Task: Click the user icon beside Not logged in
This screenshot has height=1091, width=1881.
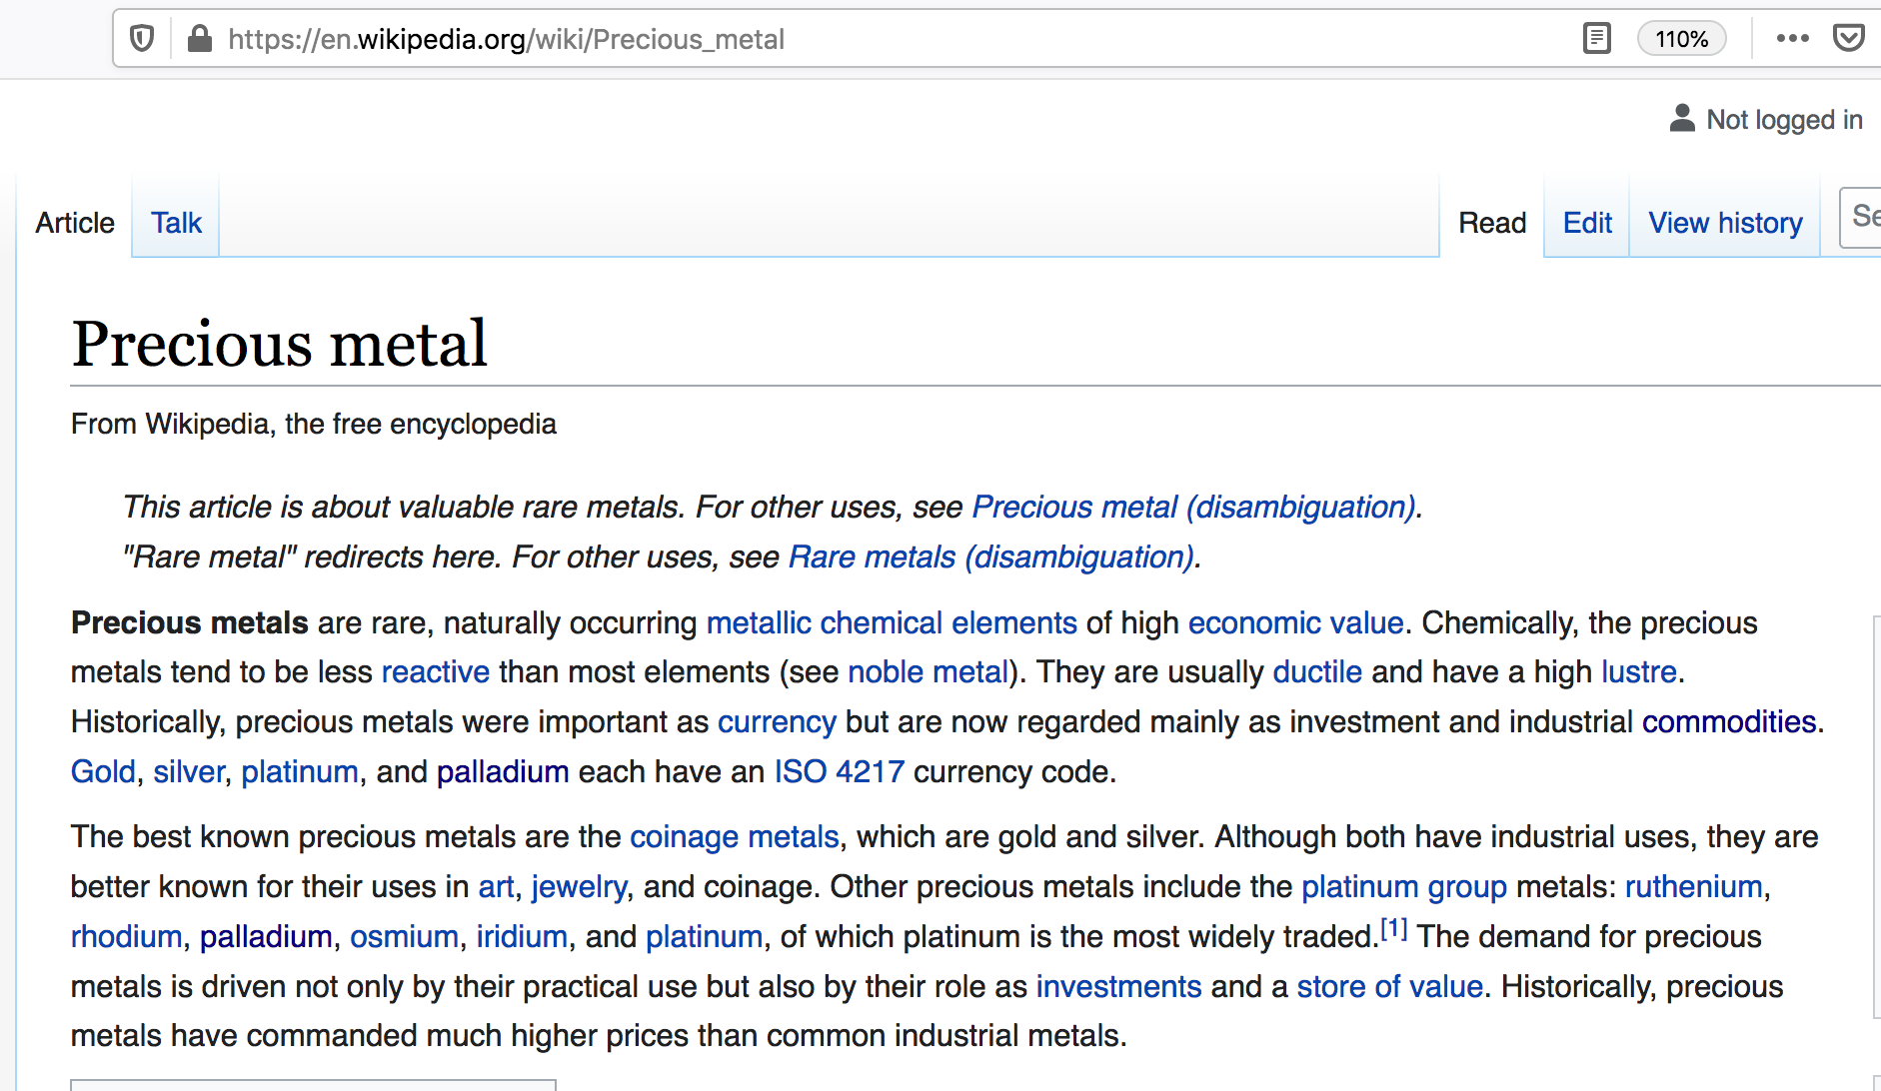Action: [x=1682, y=119]
